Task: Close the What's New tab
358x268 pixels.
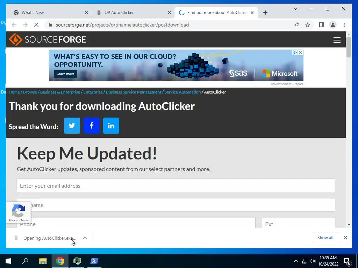Action: point(87,13)
